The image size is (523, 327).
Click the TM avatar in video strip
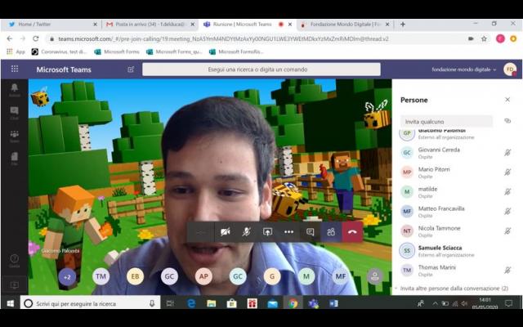[x=101, y=276]
